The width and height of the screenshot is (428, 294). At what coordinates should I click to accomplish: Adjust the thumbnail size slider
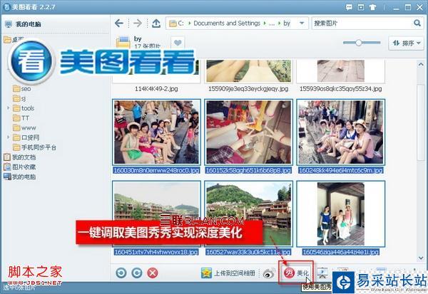359,43
